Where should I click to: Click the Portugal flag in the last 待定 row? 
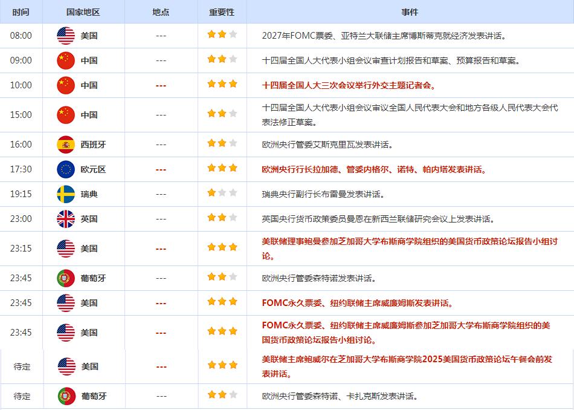66,397
